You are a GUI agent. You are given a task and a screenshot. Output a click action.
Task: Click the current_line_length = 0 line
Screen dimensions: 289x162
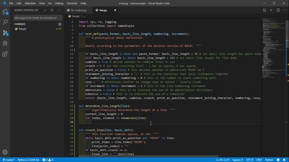click(104, 114)
